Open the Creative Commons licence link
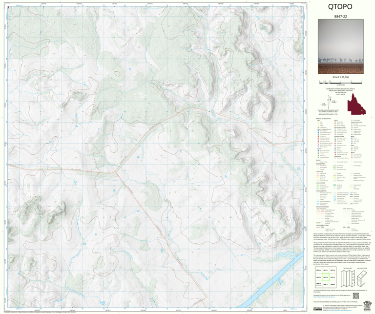This screenshot has height=314, width=375. 338,310
